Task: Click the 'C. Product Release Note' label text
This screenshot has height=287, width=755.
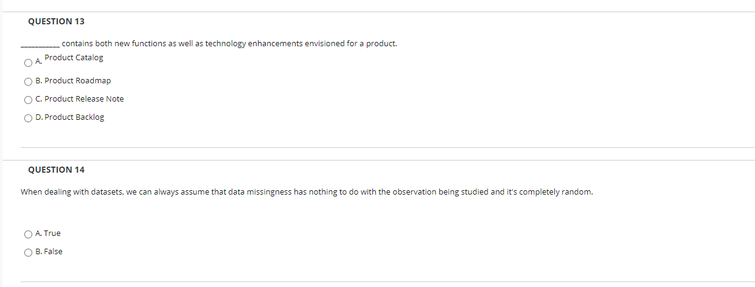Action: coord(80,99)
